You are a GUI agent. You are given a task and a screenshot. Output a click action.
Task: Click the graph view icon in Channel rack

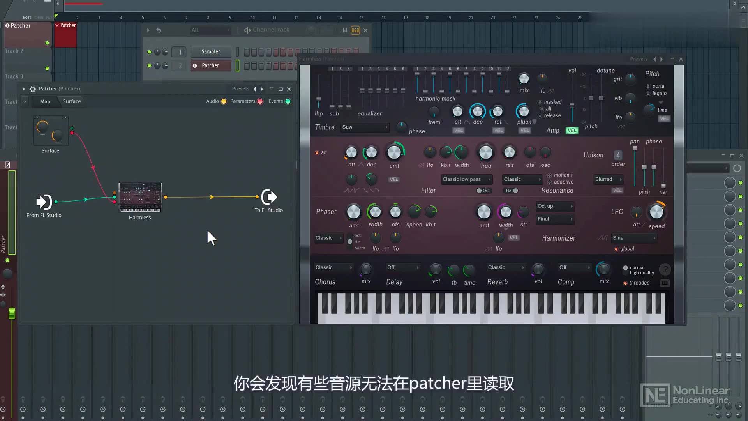(344, 30)
